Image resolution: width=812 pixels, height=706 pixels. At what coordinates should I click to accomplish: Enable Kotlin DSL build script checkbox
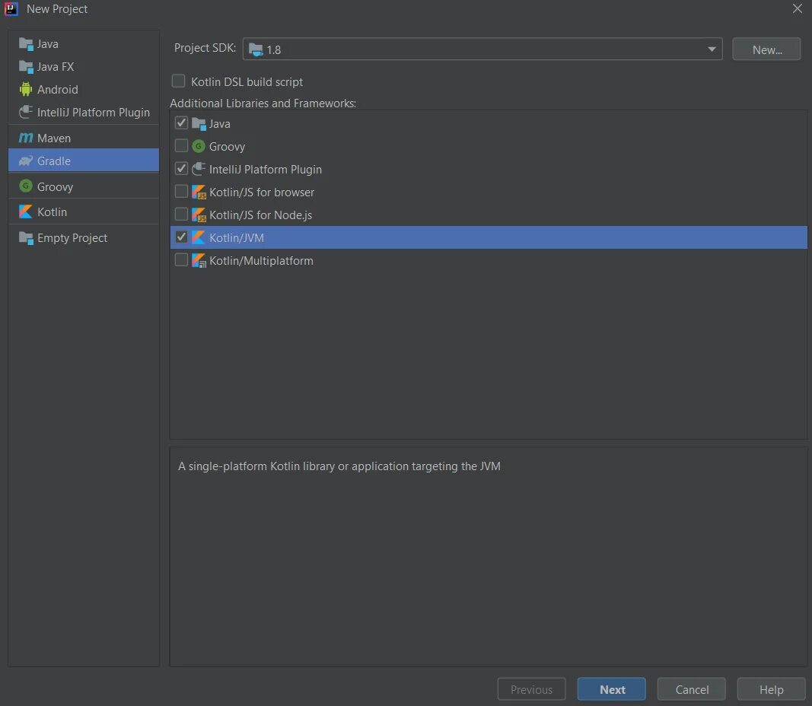(178, 81)
